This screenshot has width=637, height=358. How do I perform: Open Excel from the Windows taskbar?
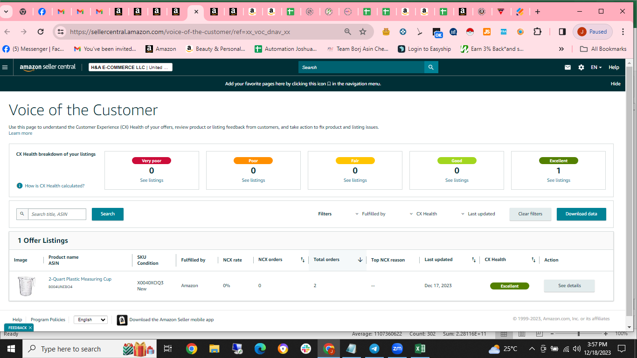pos(420,348)
